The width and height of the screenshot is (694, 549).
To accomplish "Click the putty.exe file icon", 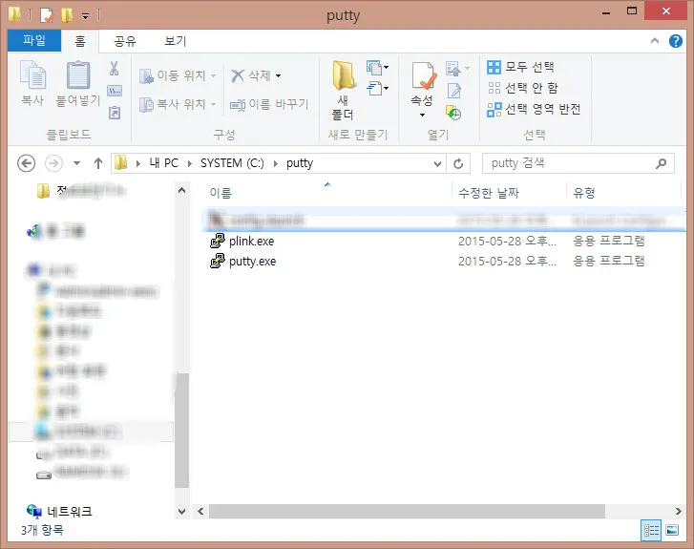I will pos(218,261).
